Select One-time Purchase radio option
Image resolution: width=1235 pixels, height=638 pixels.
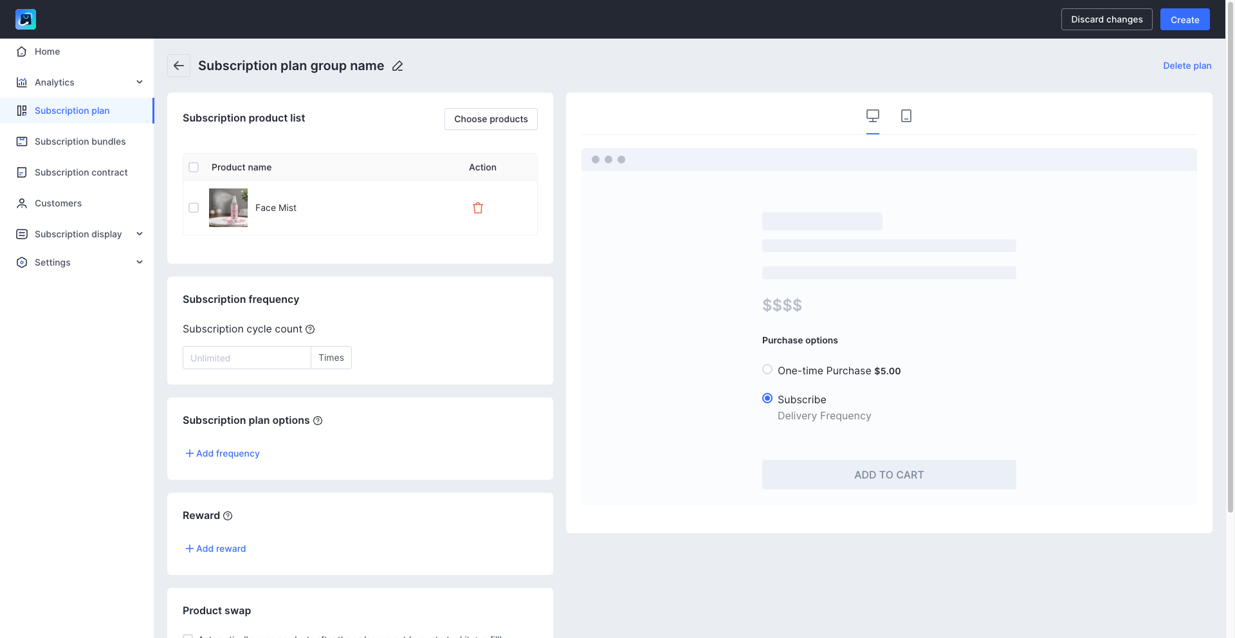pyautogui.click(x=767, y=370)
